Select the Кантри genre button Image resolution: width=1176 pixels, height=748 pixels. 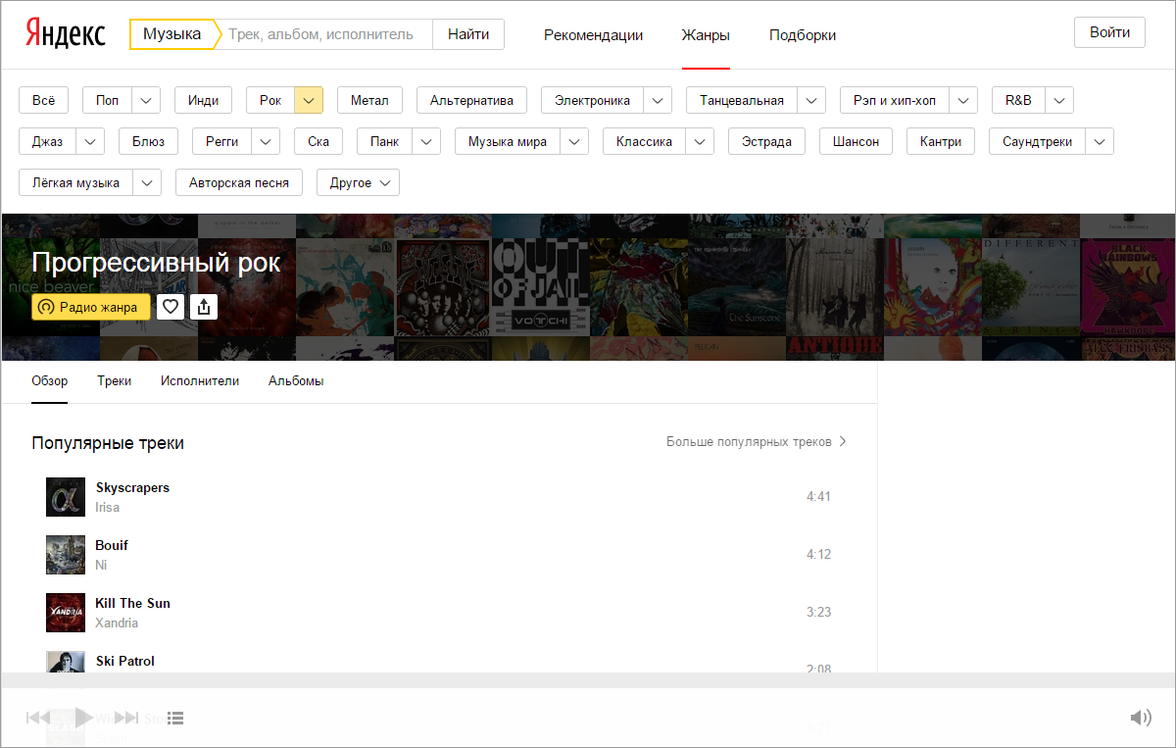click(x=941, y=141)
